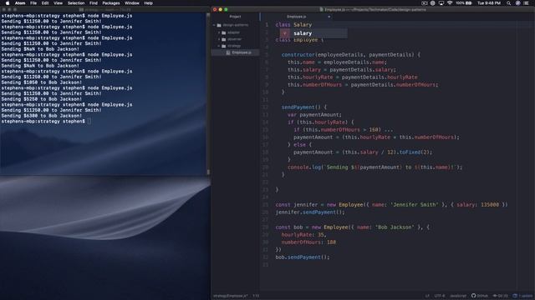
Task: Change LF line ending in status bar
Action: pyautogui.click(x=427, y=296)
